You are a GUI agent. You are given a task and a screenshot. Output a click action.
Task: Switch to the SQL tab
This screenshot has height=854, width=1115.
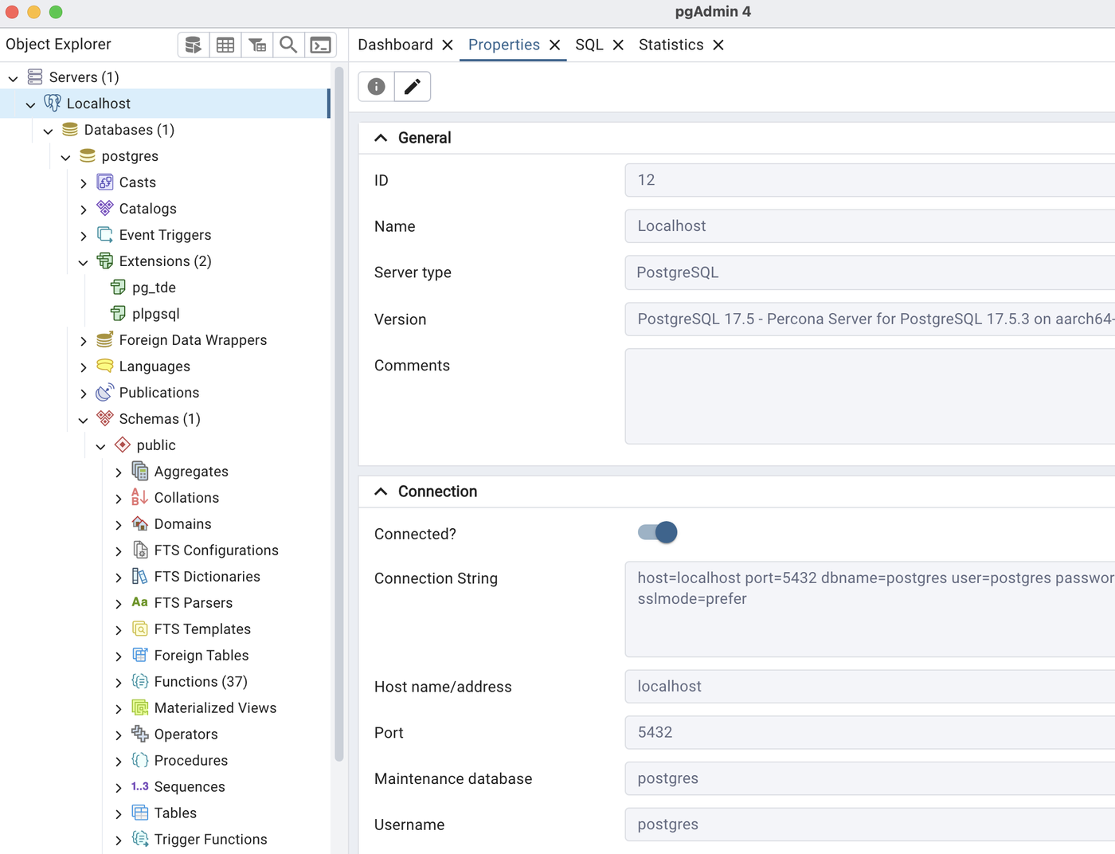589,45
